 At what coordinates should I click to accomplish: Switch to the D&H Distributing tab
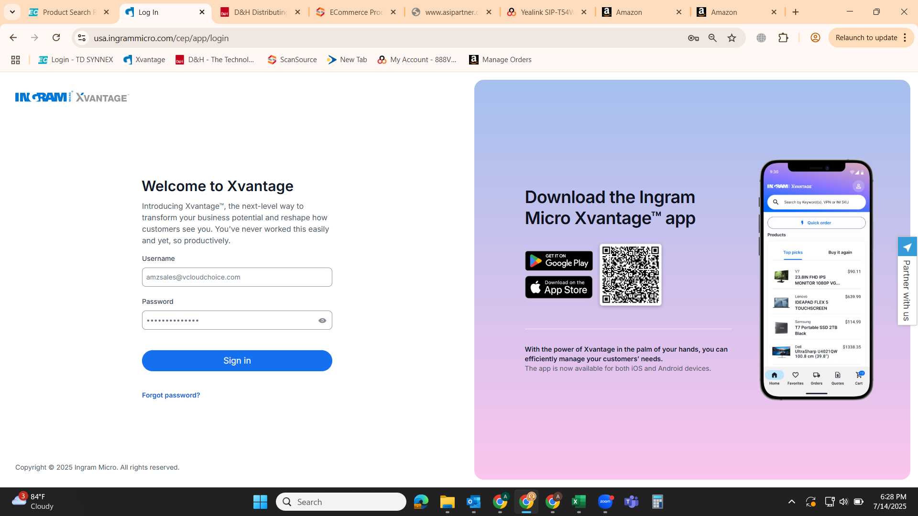point(261,12)
